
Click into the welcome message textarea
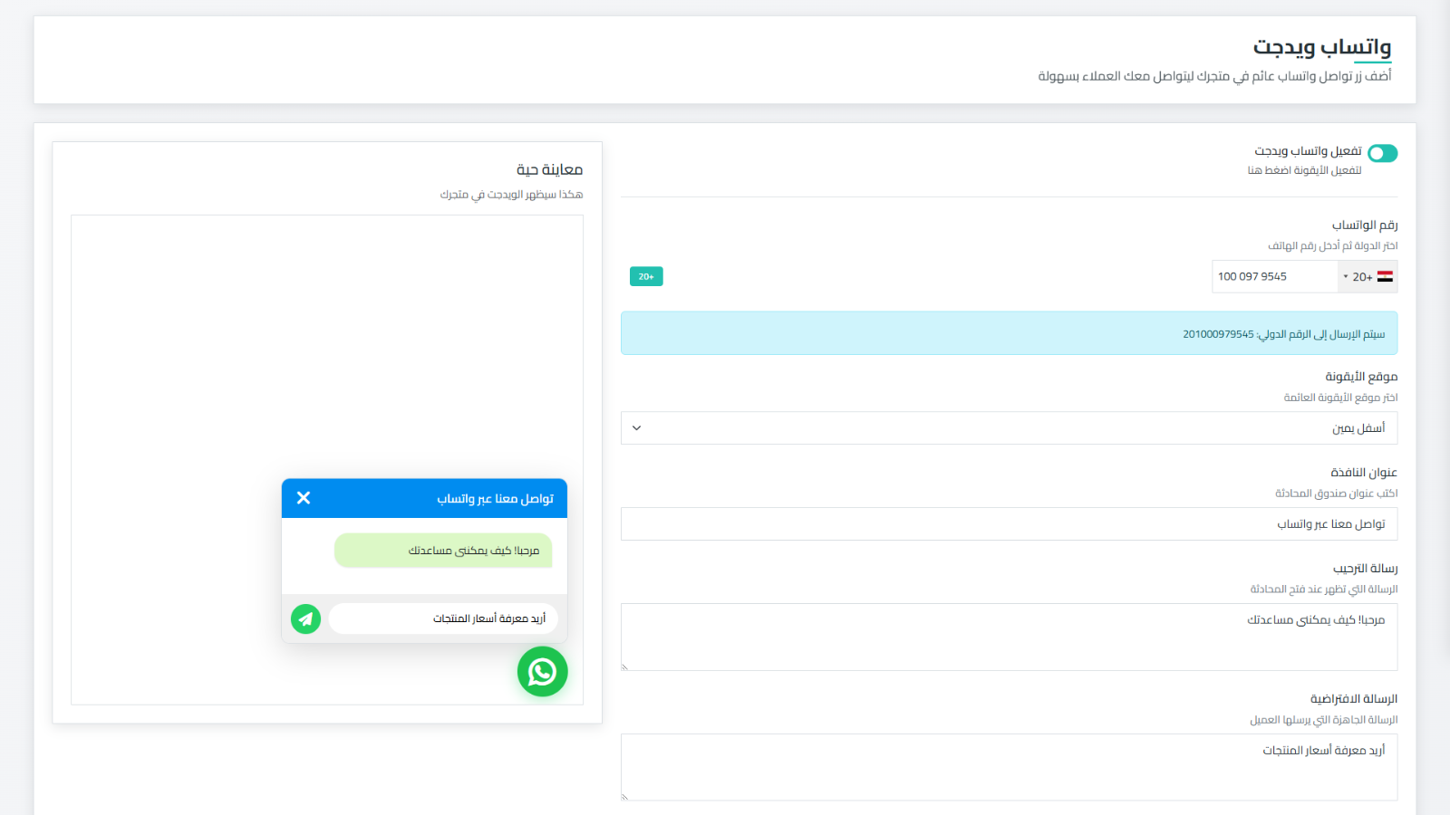pos(1009,637)
